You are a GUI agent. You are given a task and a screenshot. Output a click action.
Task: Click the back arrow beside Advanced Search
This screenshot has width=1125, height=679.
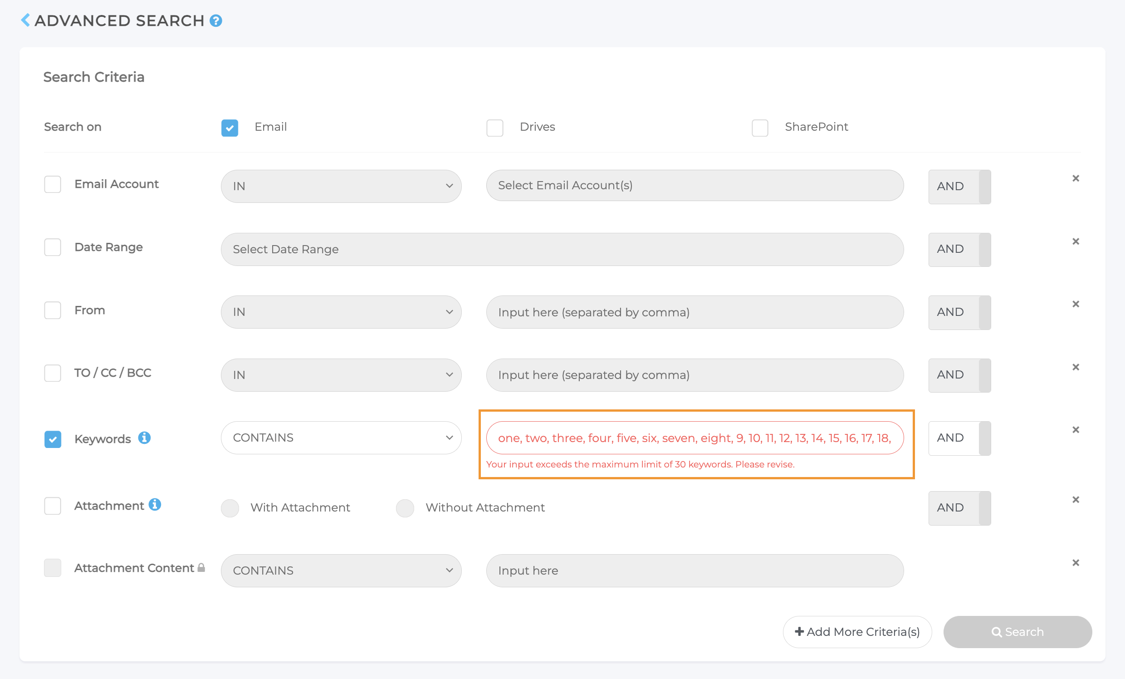(x=25, y=20)
